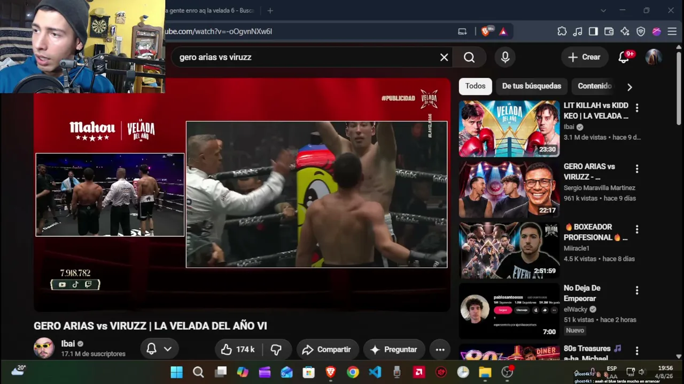Open Microsoft Store from taskbar

pyautogui.click(x=308, y=372)
